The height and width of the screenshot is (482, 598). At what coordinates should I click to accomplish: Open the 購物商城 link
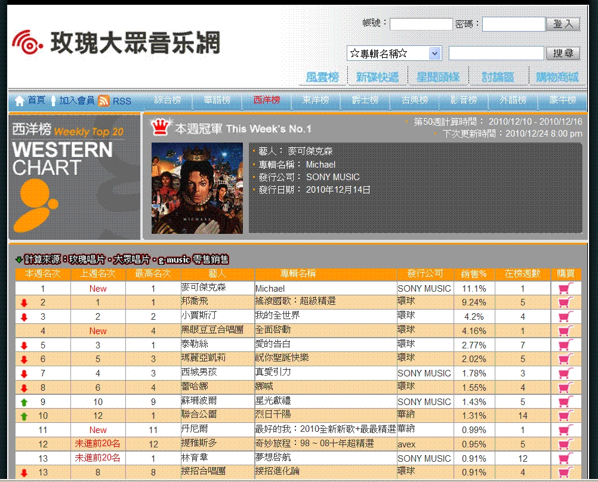pos(557,78)
